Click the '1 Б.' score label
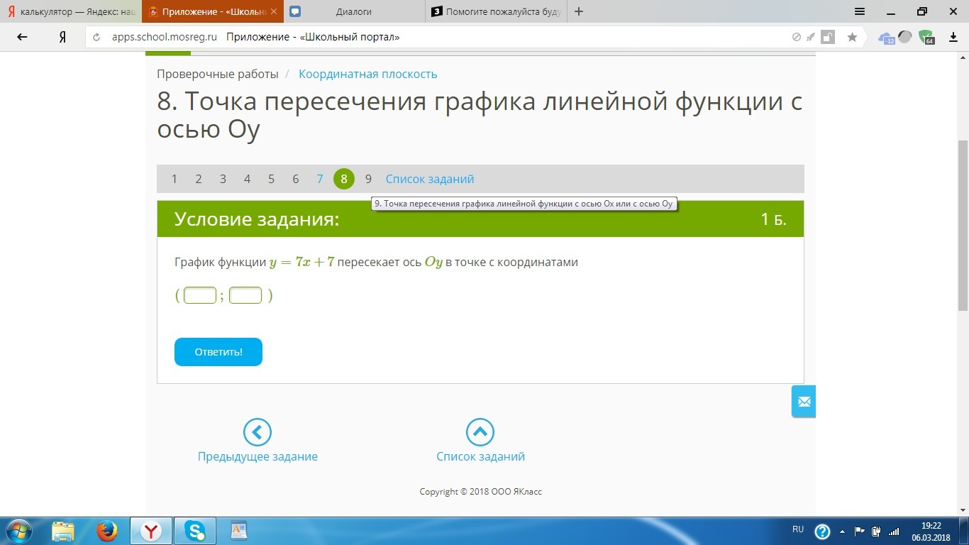969x545 pixels. click(x=773, y=219)
